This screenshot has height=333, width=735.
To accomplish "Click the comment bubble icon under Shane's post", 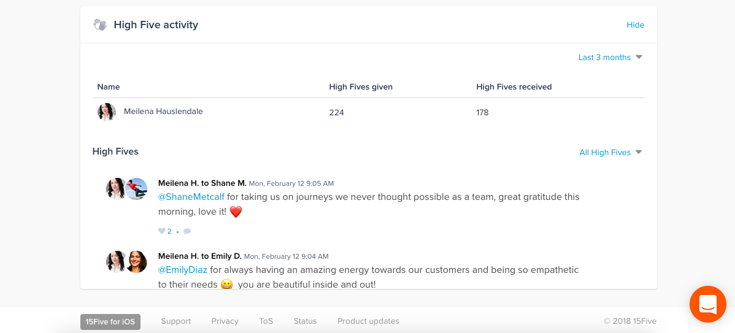I will pos(187,231).
